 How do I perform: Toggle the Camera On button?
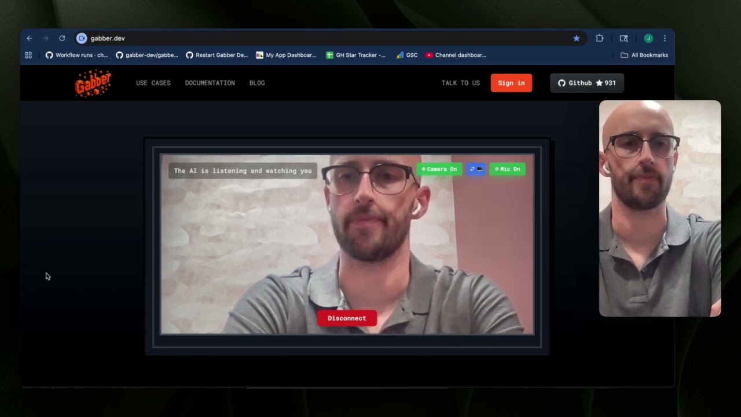coord(439,169)
